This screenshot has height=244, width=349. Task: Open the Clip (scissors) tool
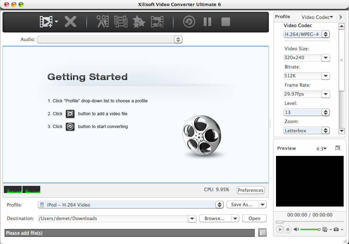coord(103,22)
